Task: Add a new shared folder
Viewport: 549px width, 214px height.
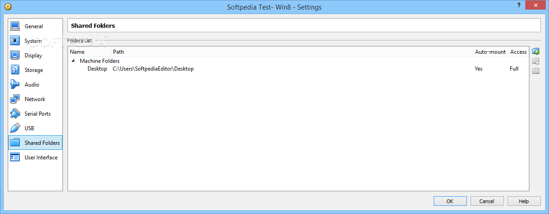Action: click(536, 51)
